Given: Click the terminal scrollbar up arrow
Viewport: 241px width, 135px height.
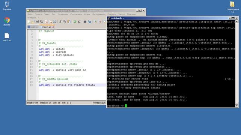Looking at the screenshot, I should tap(237, 22).
